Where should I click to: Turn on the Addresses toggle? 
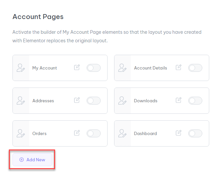[x=93, y=101]
